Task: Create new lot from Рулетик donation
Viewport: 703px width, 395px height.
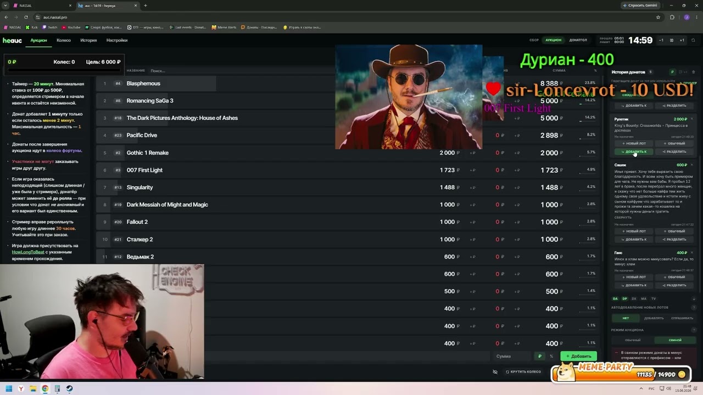Action: [x=634, y=143]
